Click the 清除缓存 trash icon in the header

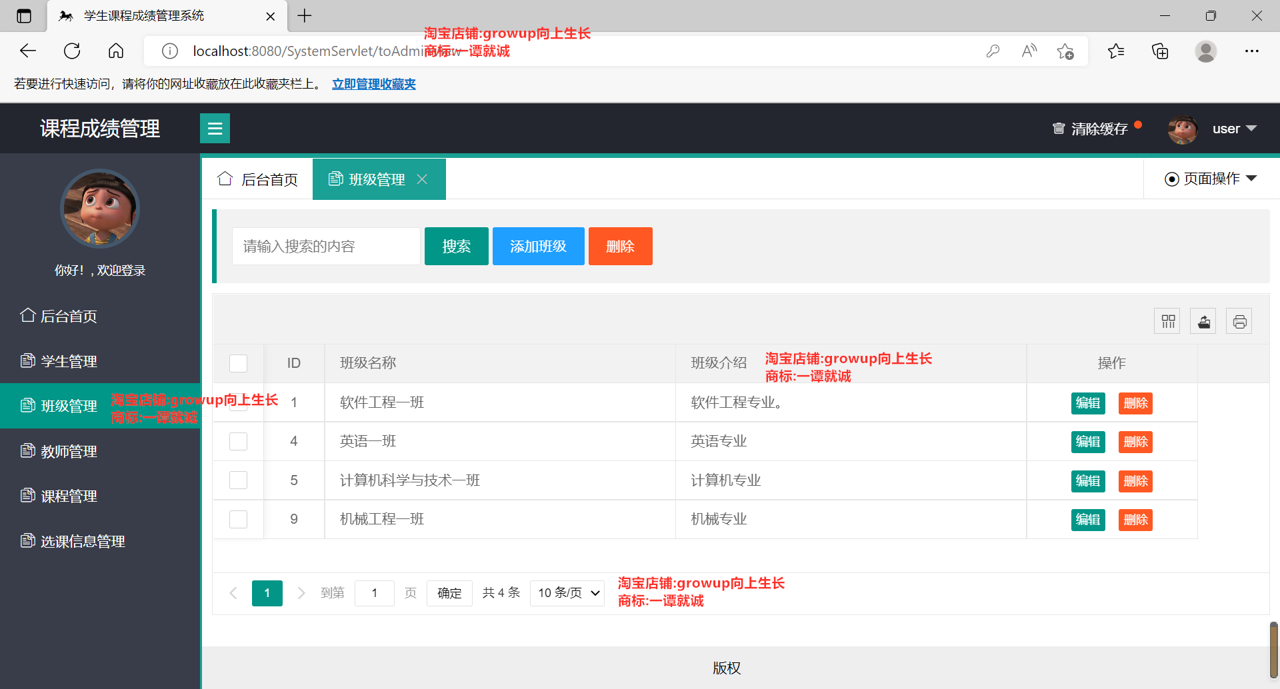(x=1059, y=128)
